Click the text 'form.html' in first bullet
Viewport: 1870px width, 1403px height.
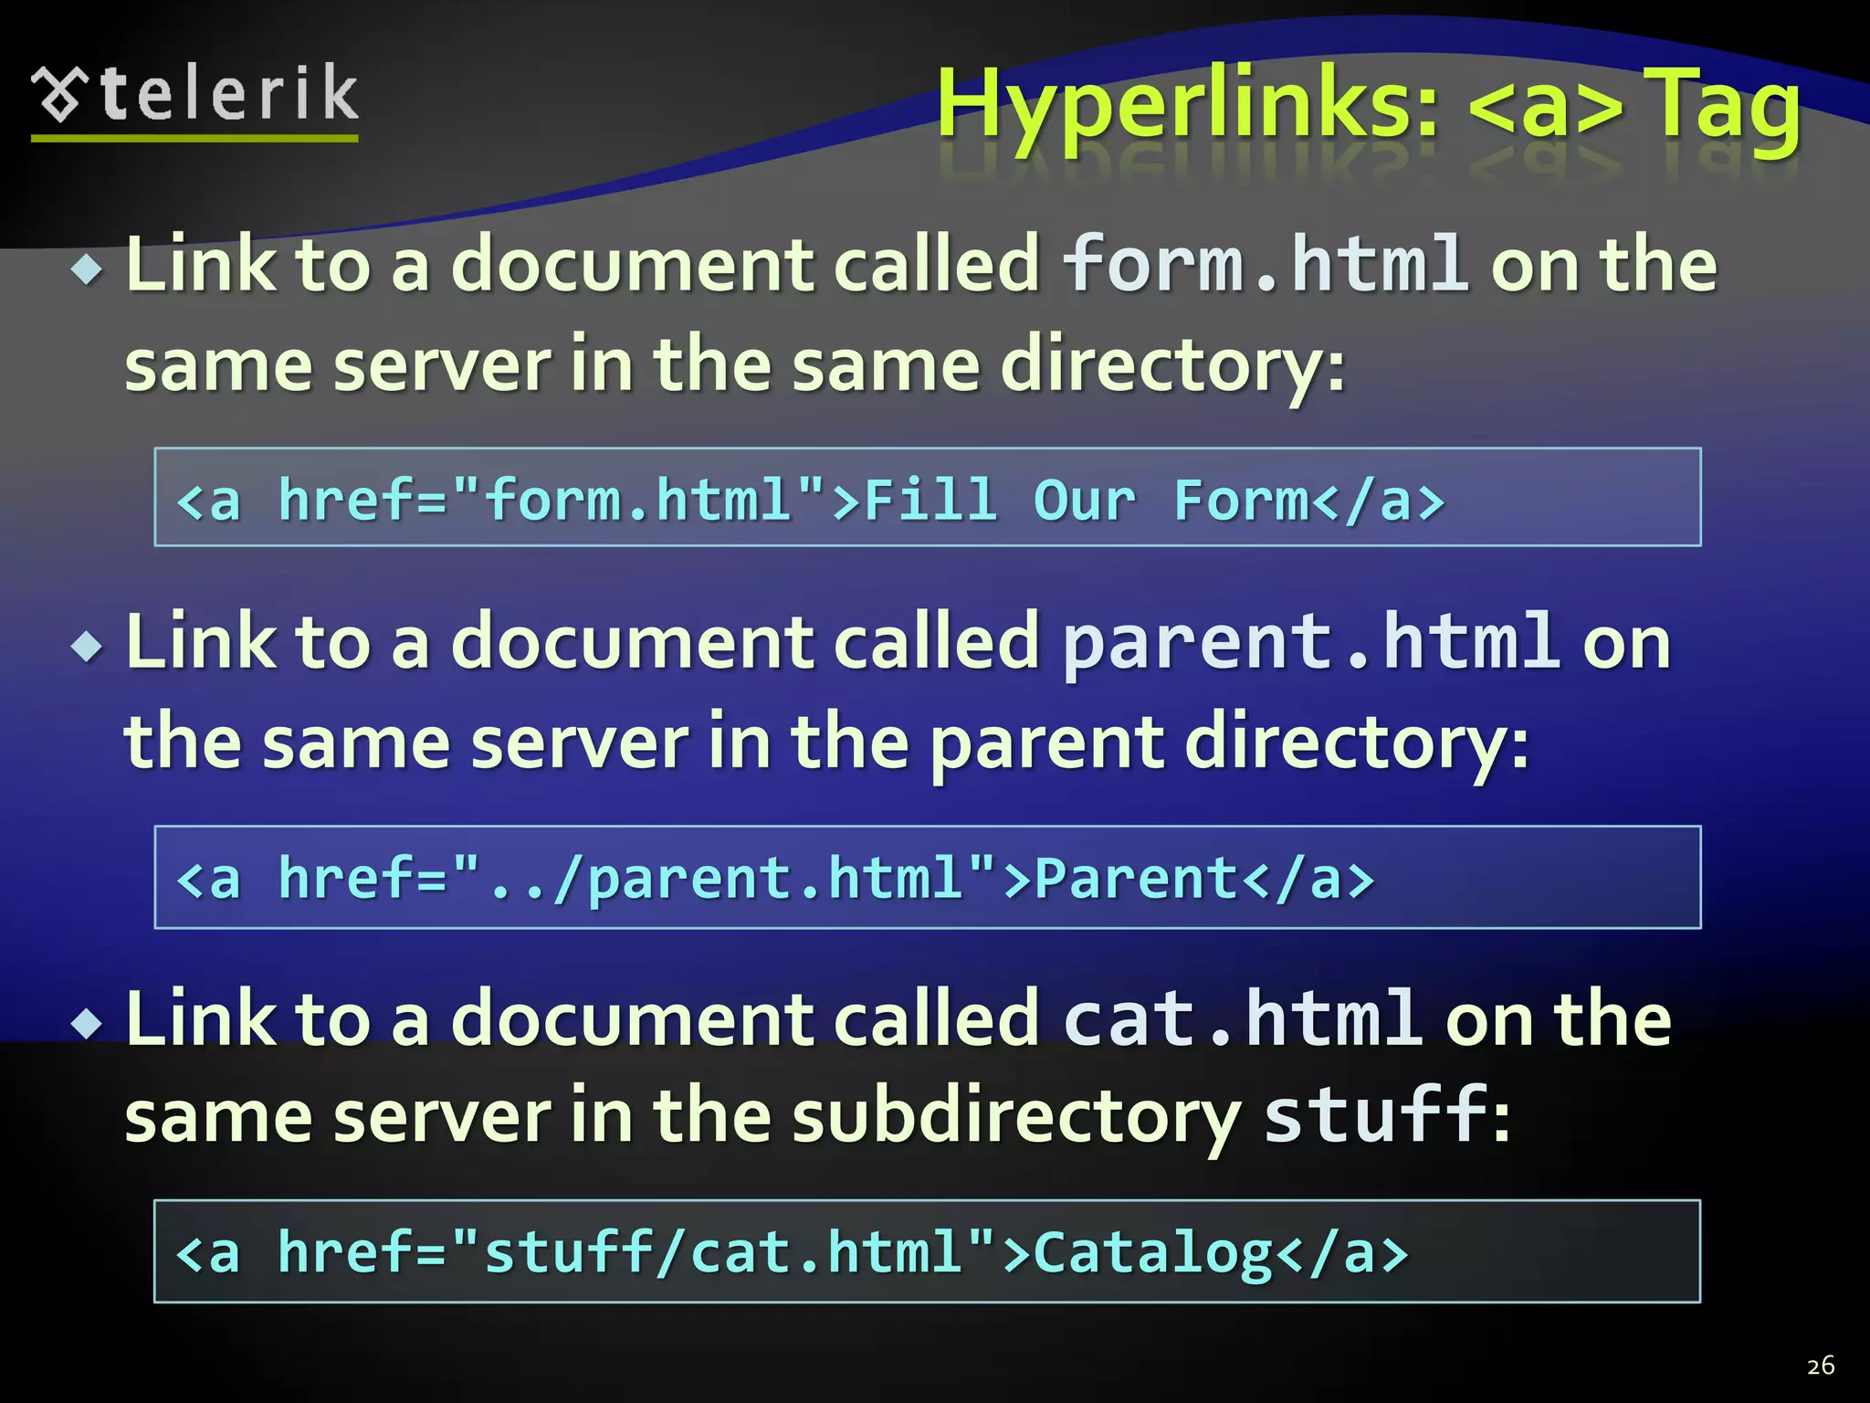[x=1265, y=264]
